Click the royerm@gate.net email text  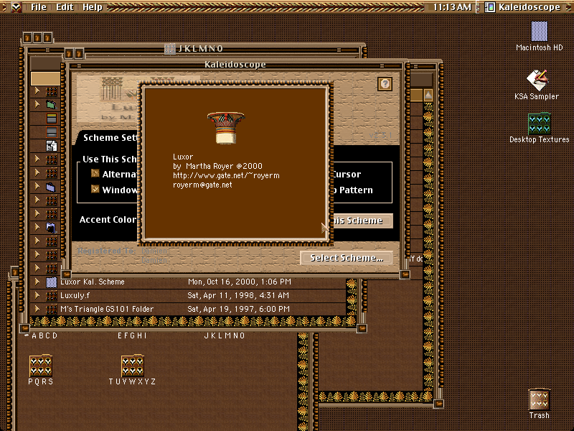pyautogui.click(x=202, y=185)
